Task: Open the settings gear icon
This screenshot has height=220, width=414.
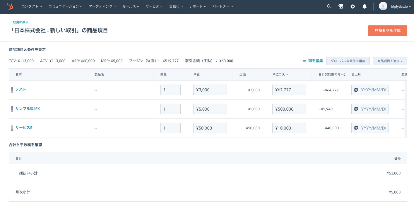Action: [353, 6]
